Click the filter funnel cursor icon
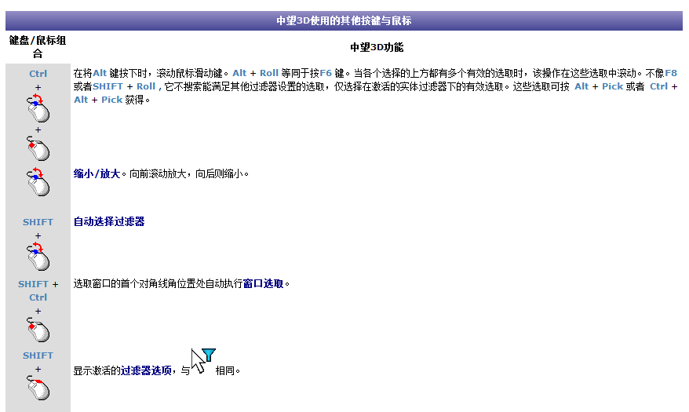The image size is (689, 412). (203, 360)
